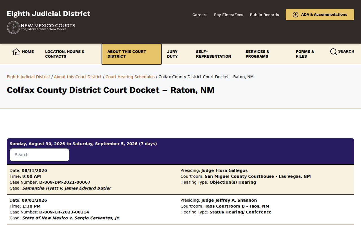The width and height of the screenshot is (361, 225).
Task: Visit the Public Records link
Action: coord(264,15)
